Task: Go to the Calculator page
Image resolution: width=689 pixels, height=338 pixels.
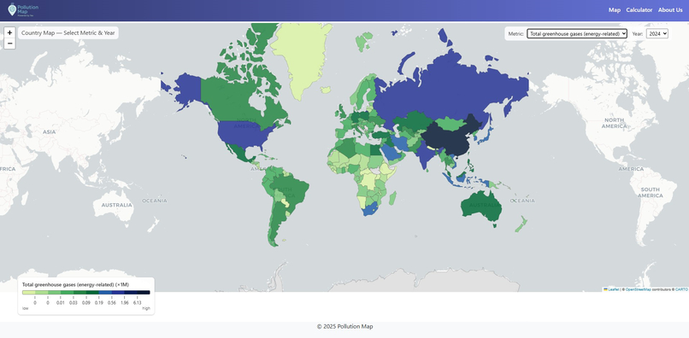Action: tap(639, 9)
